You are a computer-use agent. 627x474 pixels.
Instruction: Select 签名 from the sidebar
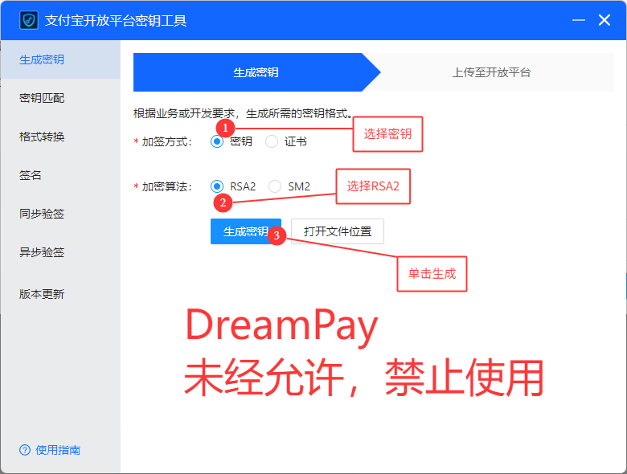pos(31,175)
